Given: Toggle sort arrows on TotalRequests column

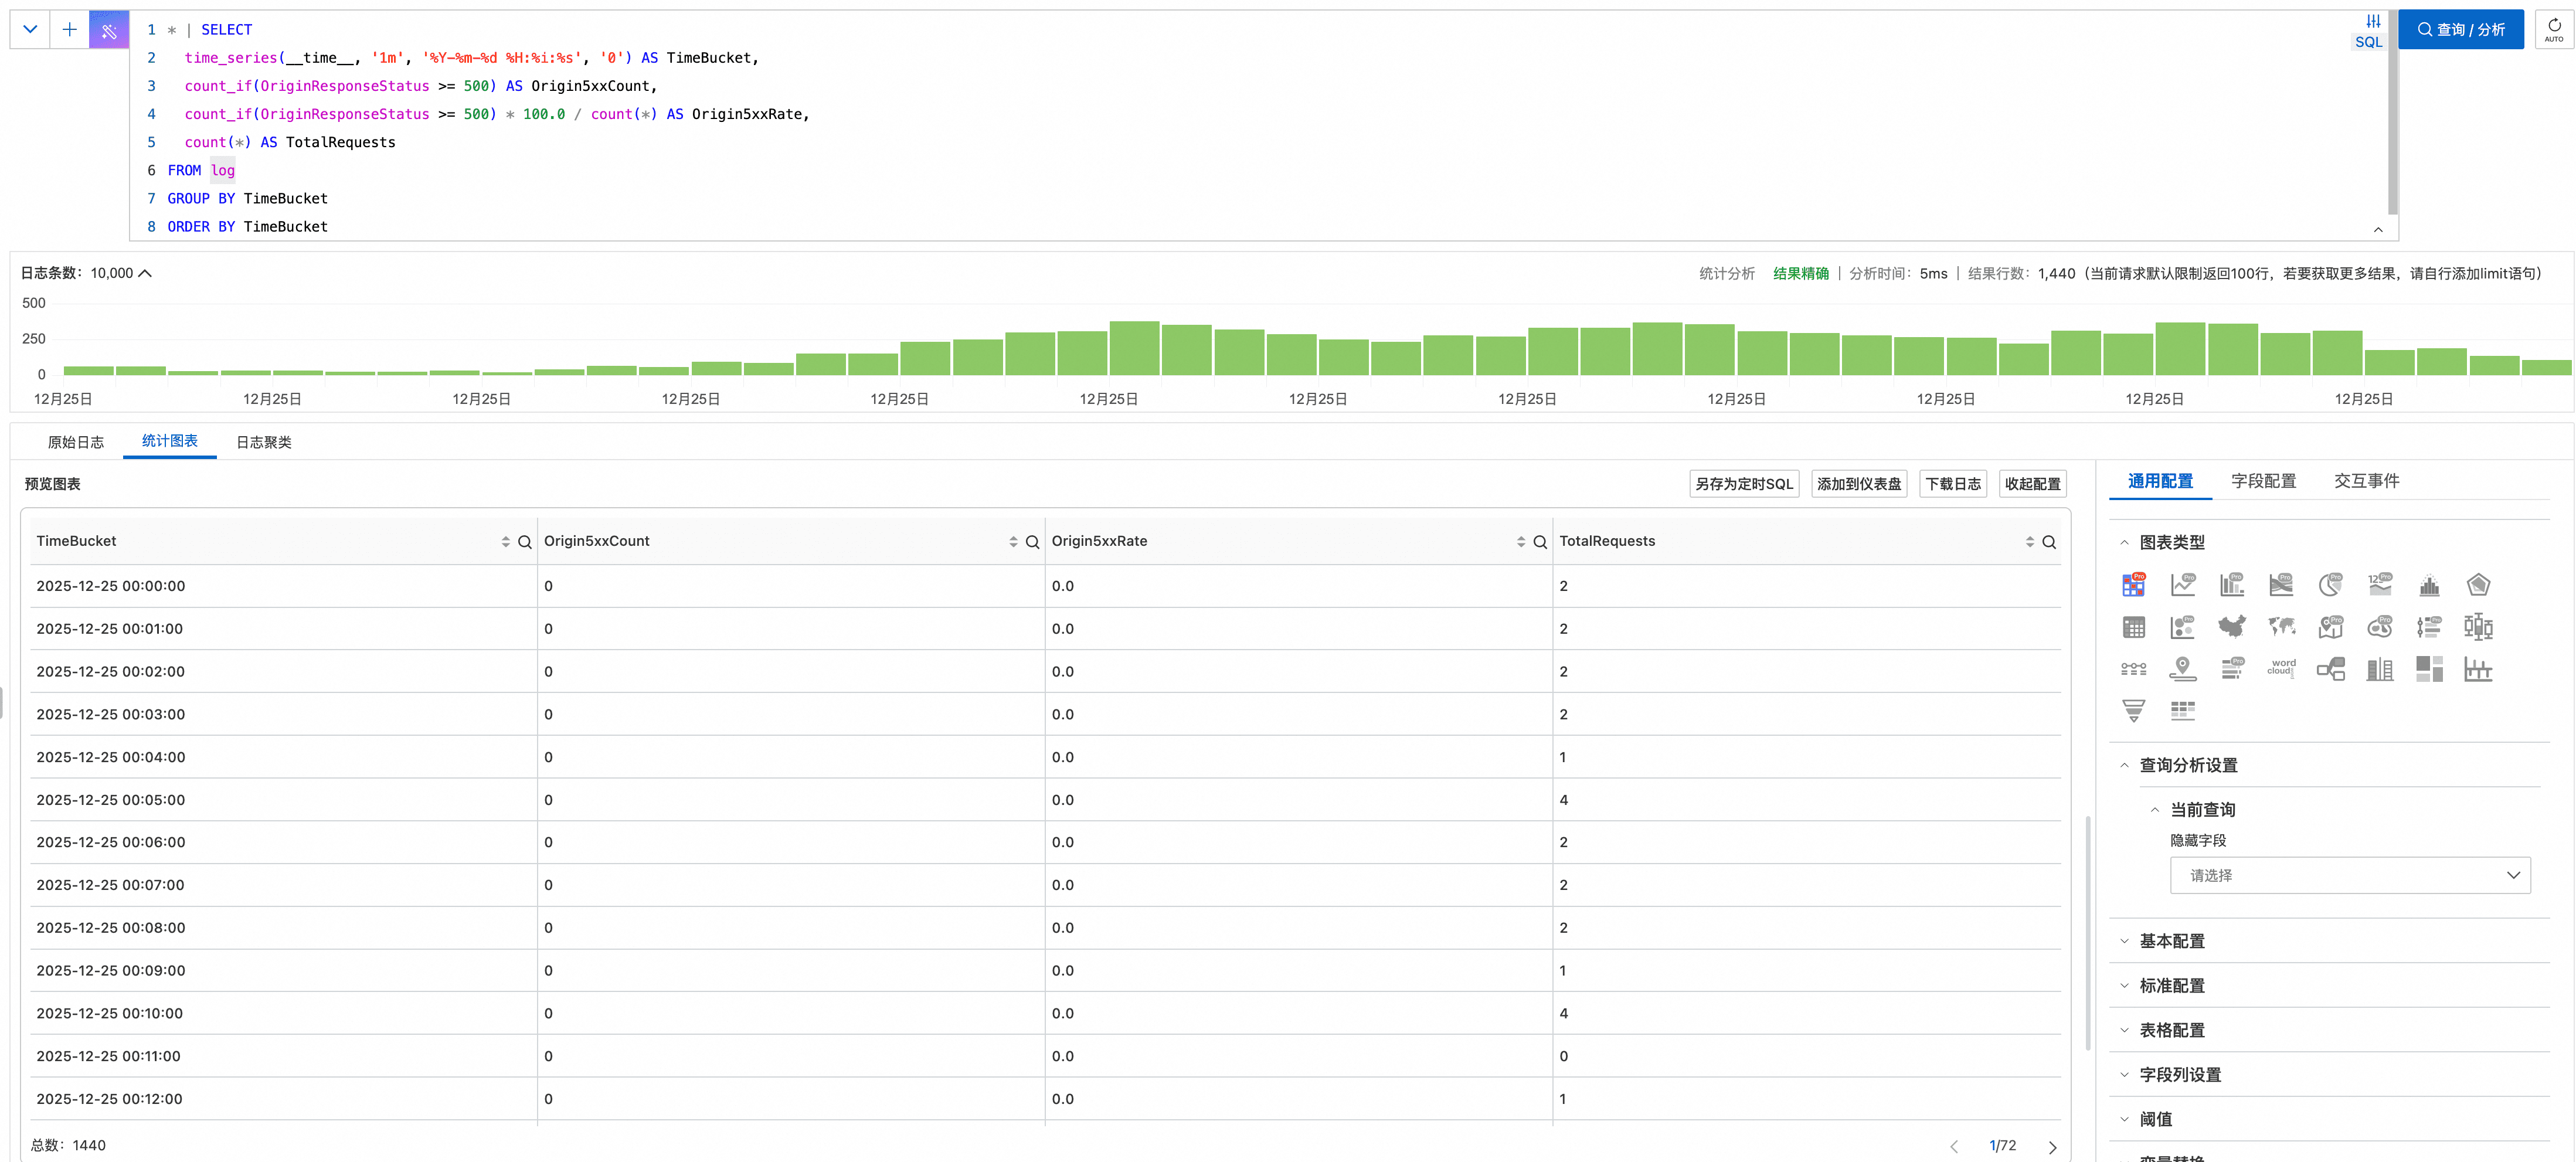Looking at the screenshot, I should tap(2029, 542).
